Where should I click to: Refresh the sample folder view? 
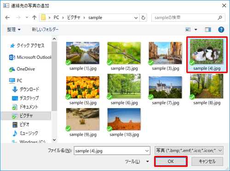[x=143, y=18]
